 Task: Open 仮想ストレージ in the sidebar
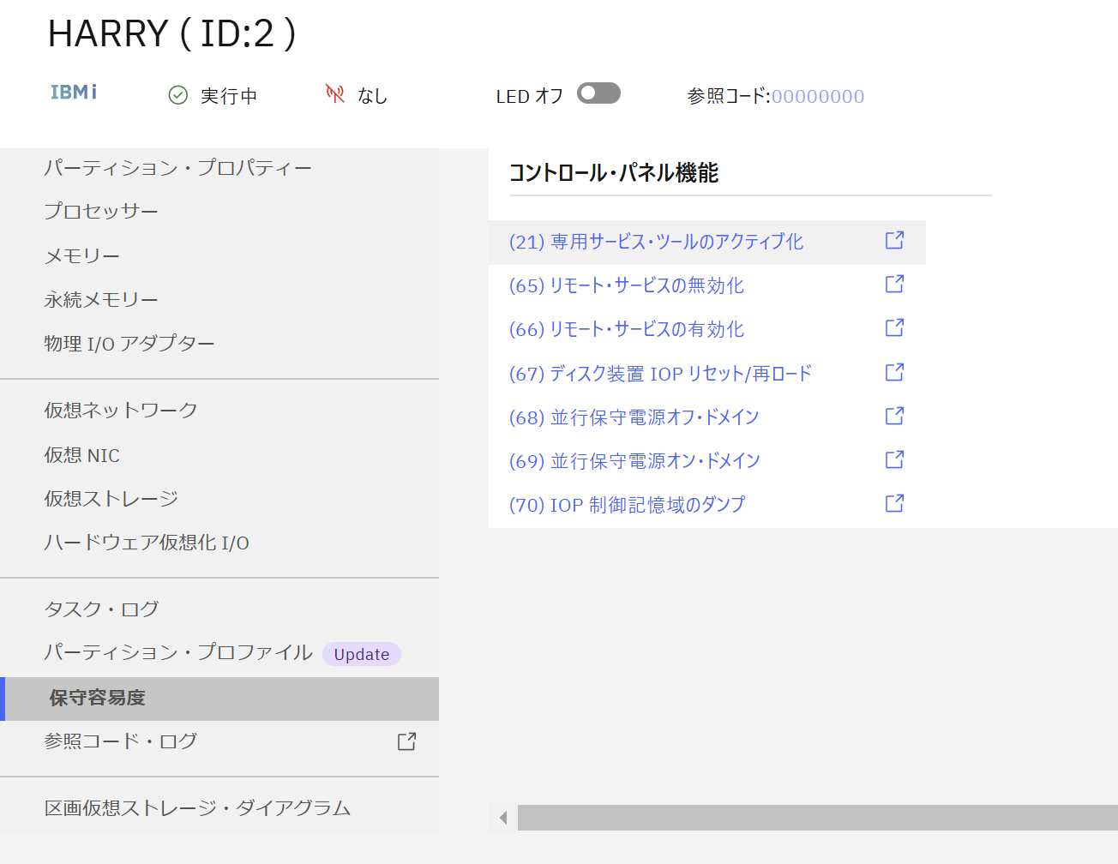coord(111,498)
